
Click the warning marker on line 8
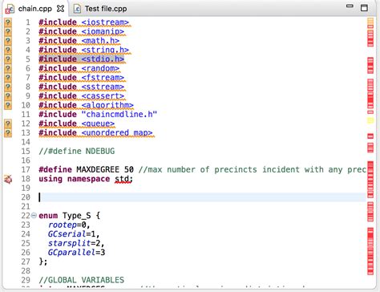(8, 87)
